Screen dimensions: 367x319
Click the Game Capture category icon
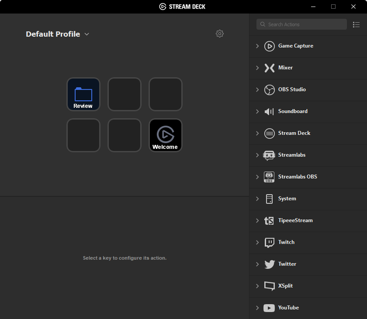[x=270, y=46]
